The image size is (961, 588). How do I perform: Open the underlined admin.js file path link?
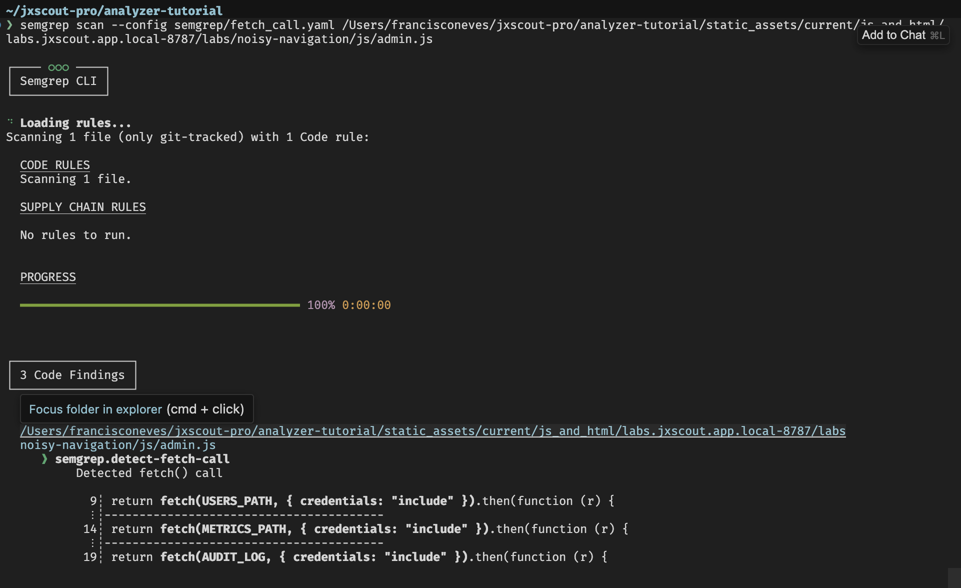click(x=433, y=431)
